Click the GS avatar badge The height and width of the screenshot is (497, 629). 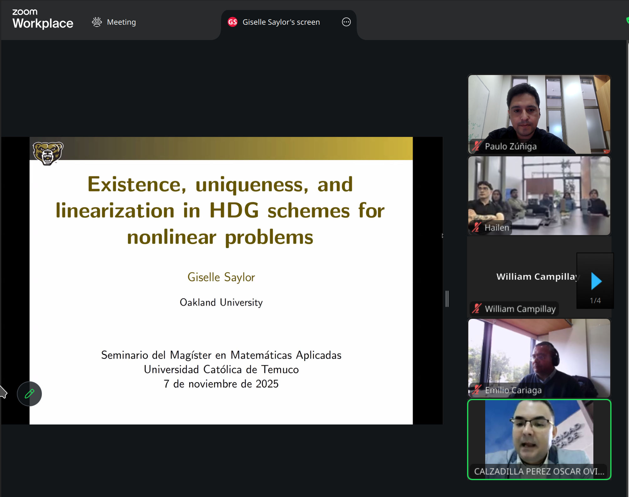232,22
